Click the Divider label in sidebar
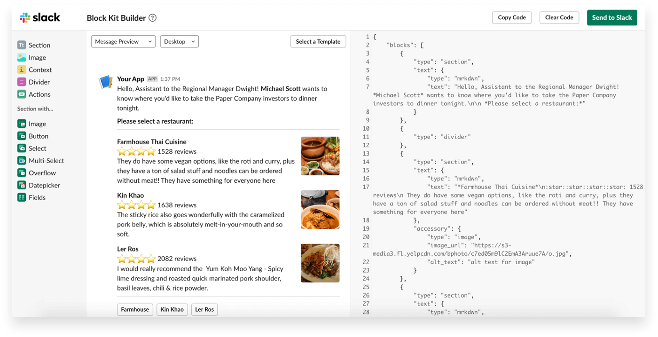 tap(39, 82)
